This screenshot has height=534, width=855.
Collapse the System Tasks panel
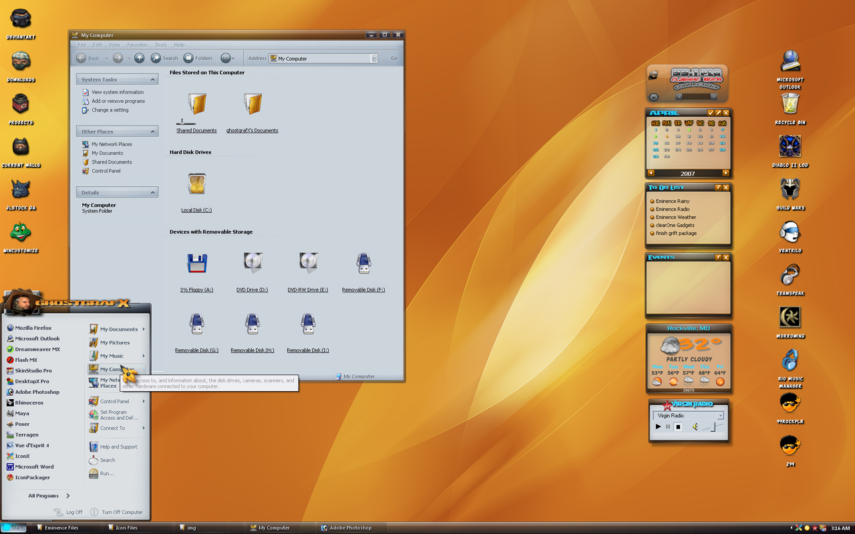[x=152, y=79]
